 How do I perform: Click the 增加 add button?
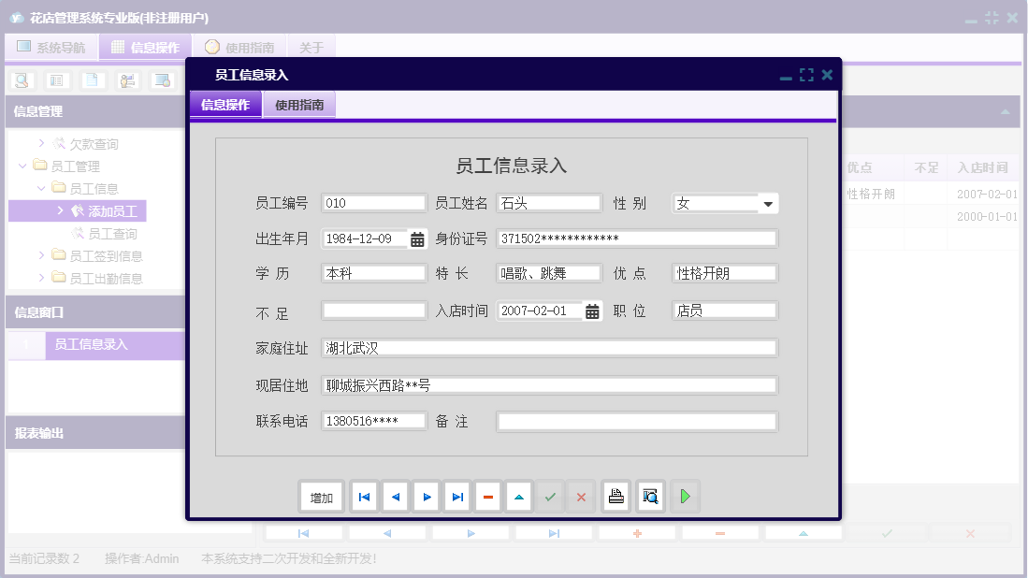(321, 497)
